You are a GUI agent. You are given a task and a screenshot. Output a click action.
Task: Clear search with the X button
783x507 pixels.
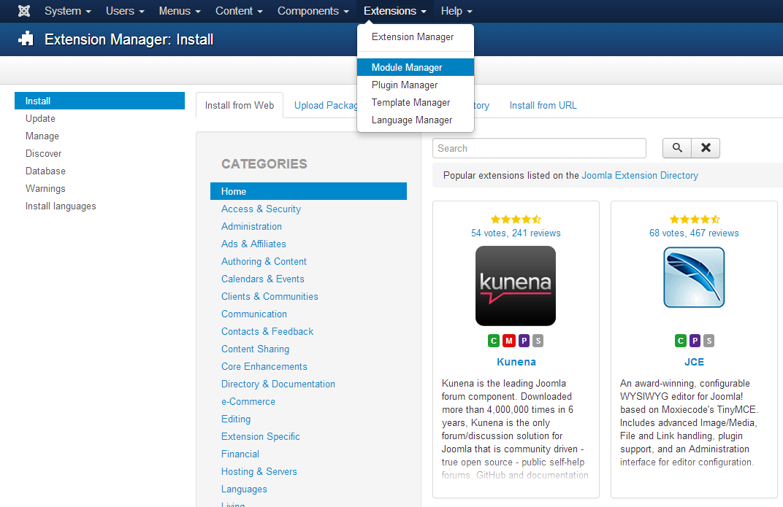[x=706, y=148]
